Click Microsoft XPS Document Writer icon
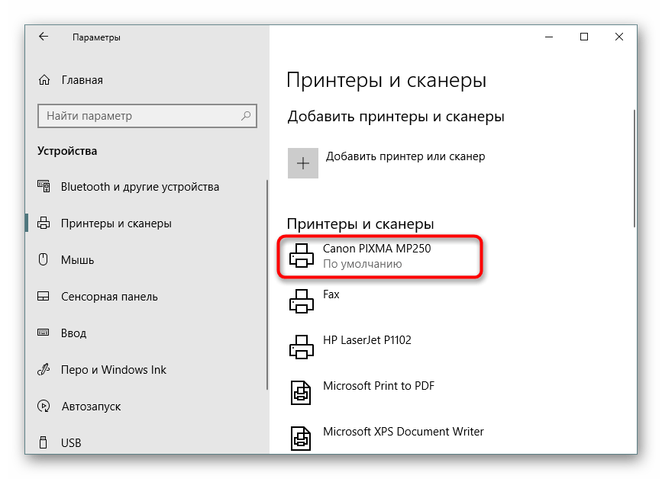The image size is (662, 479). tap(302, 439)
